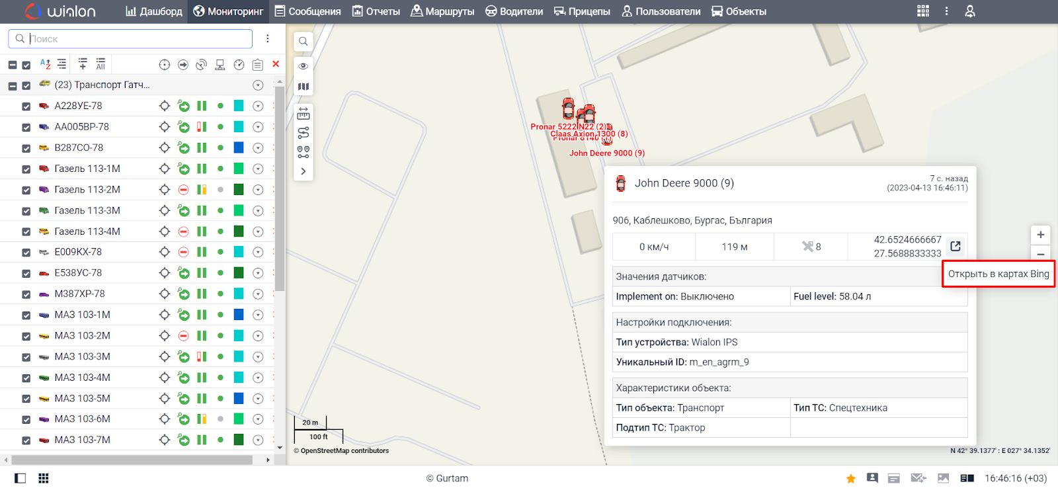Open the Сообщения tab
Screen dimensions: 1058x490
307,11
